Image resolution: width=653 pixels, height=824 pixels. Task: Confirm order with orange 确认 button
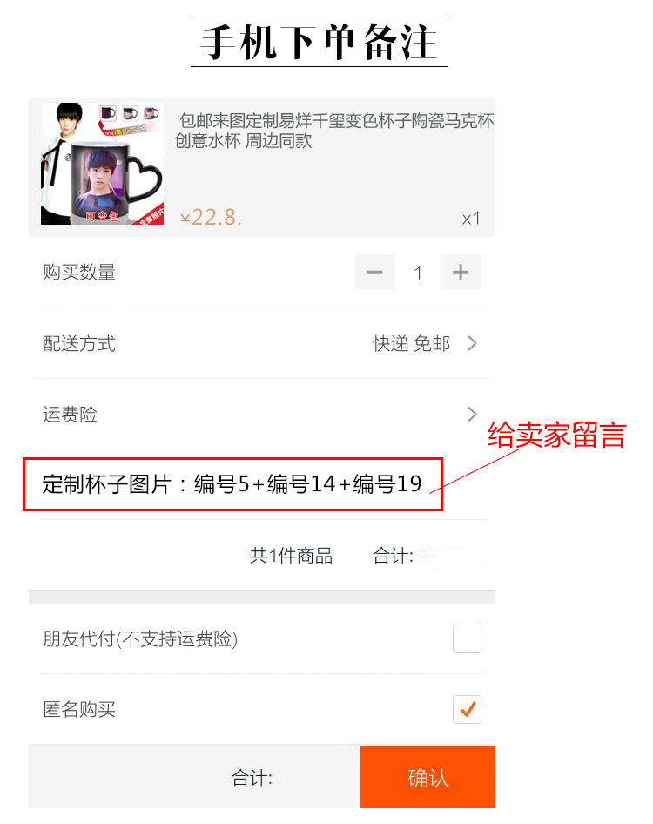point(427,777)
